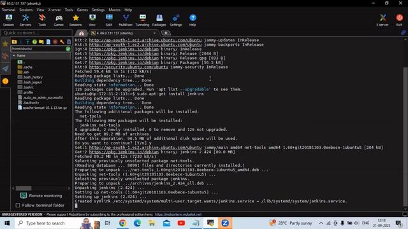Open the Sessions star toolbar icon

pyautogui.click(x=75, y=20)
